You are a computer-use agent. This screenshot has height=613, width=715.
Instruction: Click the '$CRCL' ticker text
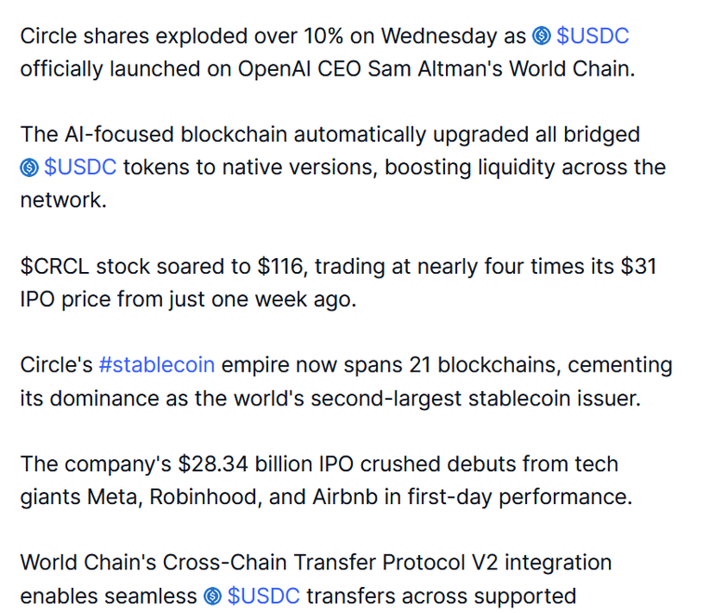click(x=55, y=266)
